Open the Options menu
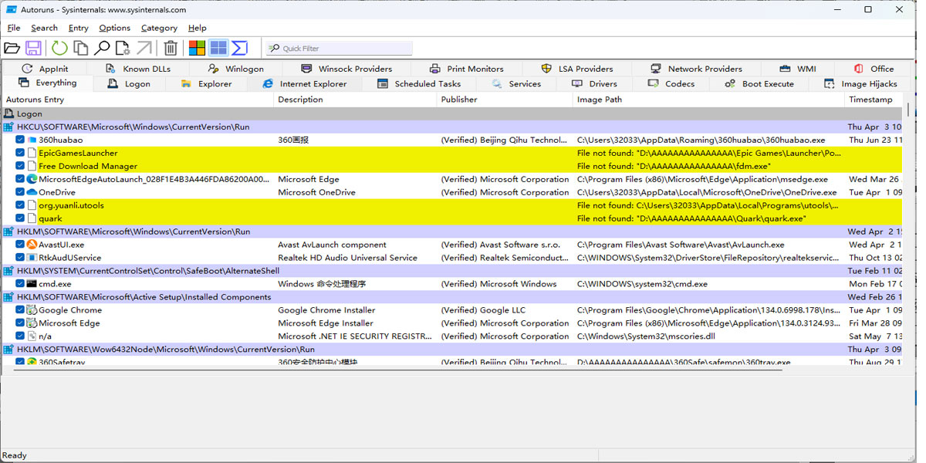This screenshot has height=463, width=926. 114,28
